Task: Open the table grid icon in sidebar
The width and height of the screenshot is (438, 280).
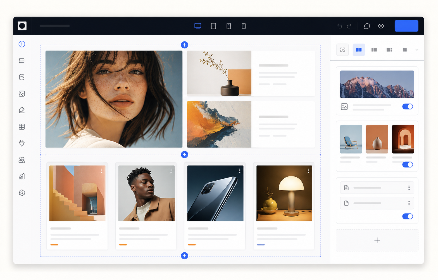Action: 22,127
